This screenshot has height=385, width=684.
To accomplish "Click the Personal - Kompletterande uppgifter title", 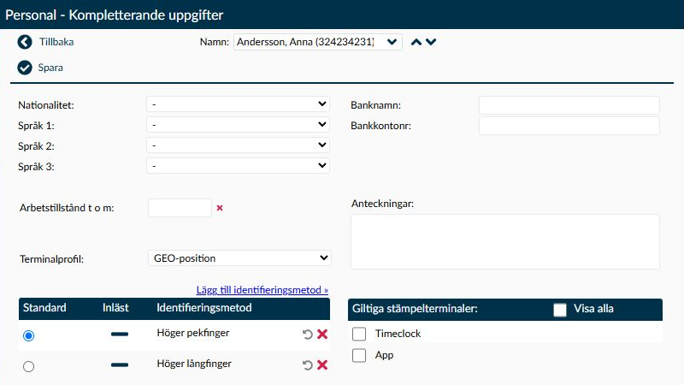I will coord(115,15).
